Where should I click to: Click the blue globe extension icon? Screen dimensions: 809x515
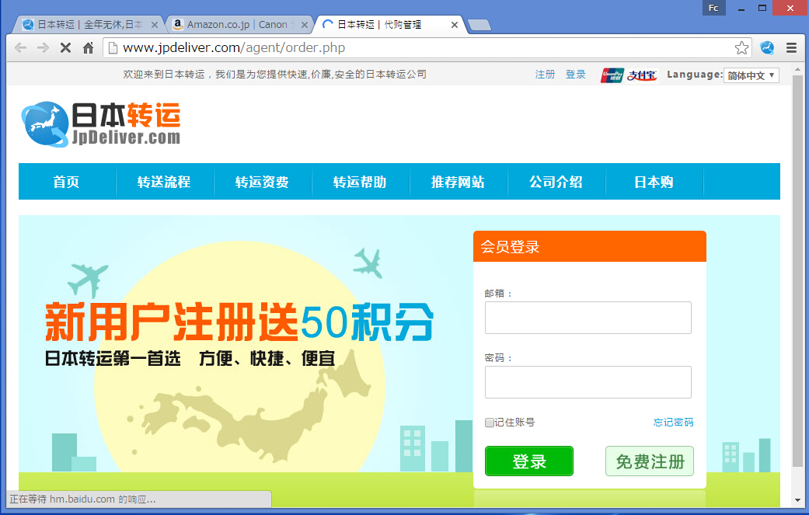coord(767,48)
